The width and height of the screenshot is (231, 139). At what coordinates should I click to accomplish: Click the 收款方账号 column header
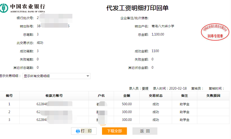pyautogui.click(x=54, y=96)
